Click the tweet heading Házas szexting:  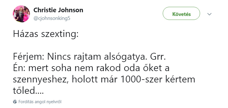click(46, 35)
